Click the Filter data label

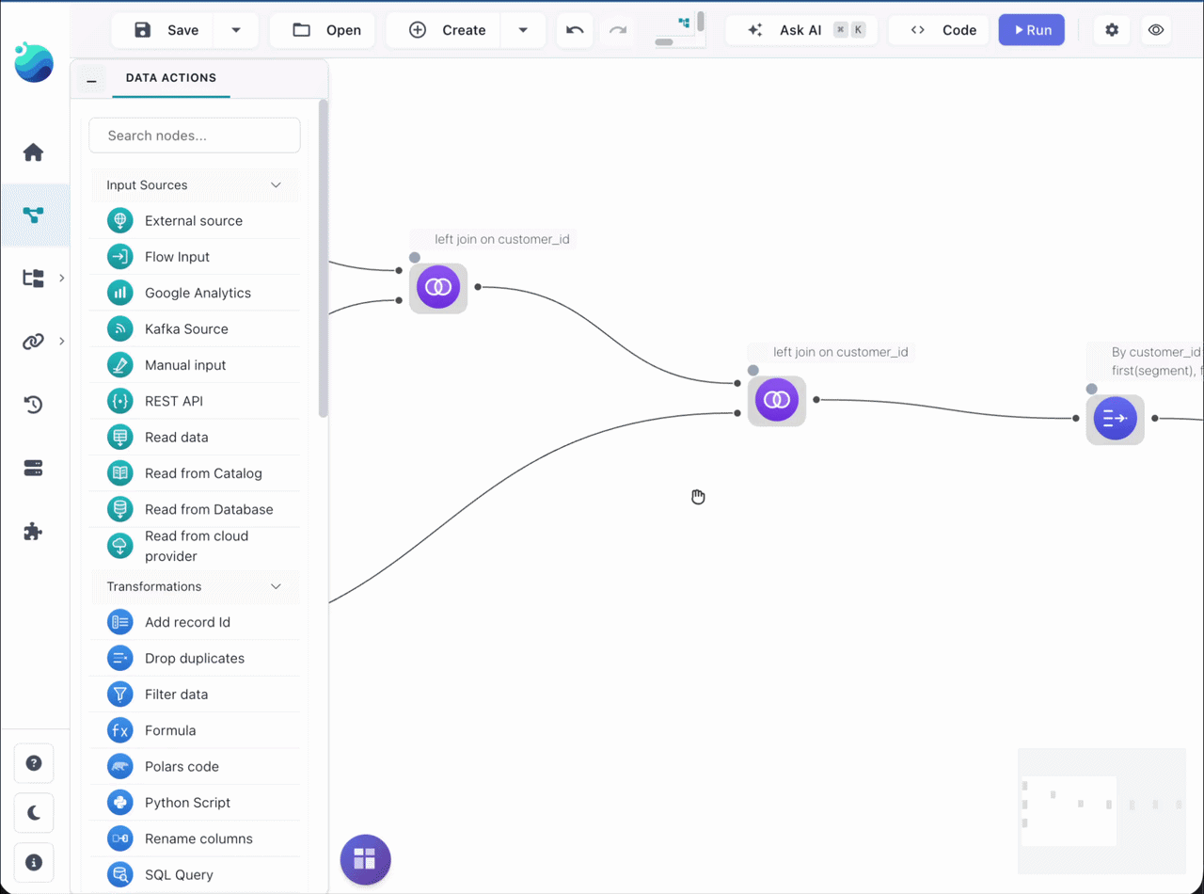pos(177,694)
